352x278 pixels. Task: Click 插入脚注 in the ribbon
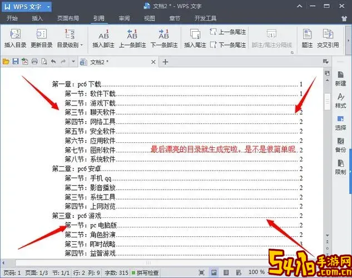103,38
